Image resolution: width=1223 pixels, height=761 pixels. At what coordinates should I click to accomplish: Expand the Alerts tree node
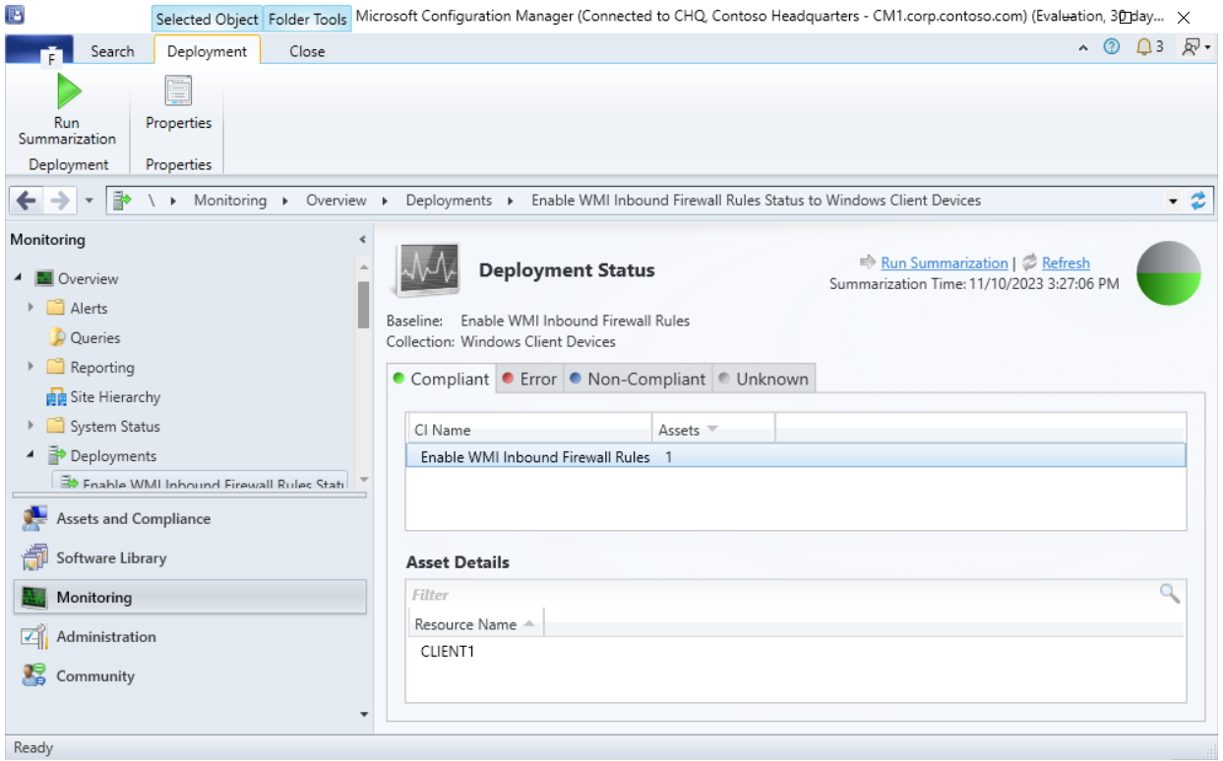31,309
